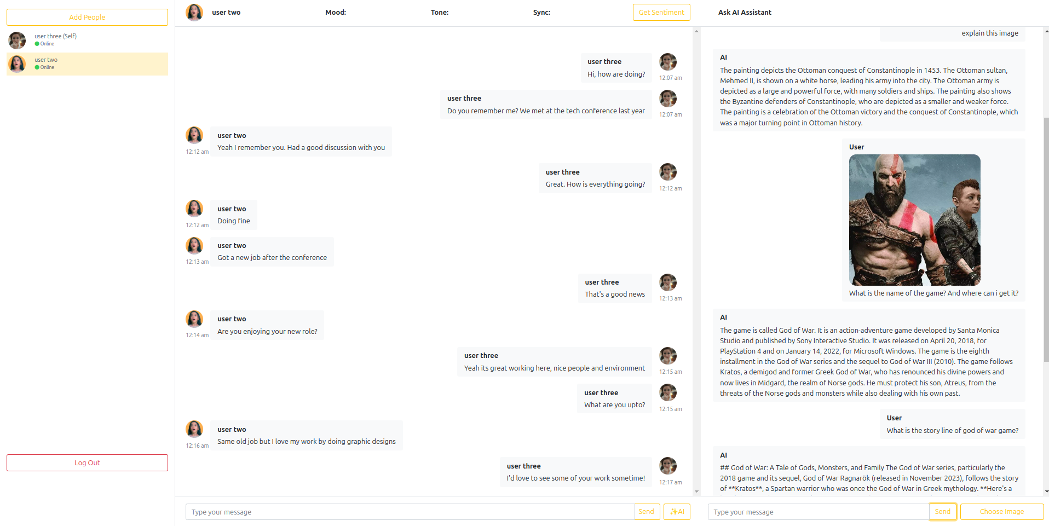
Task: Click user two's avatar in the sidebar list
Action: pyautogui.click(x=17, y=63)
